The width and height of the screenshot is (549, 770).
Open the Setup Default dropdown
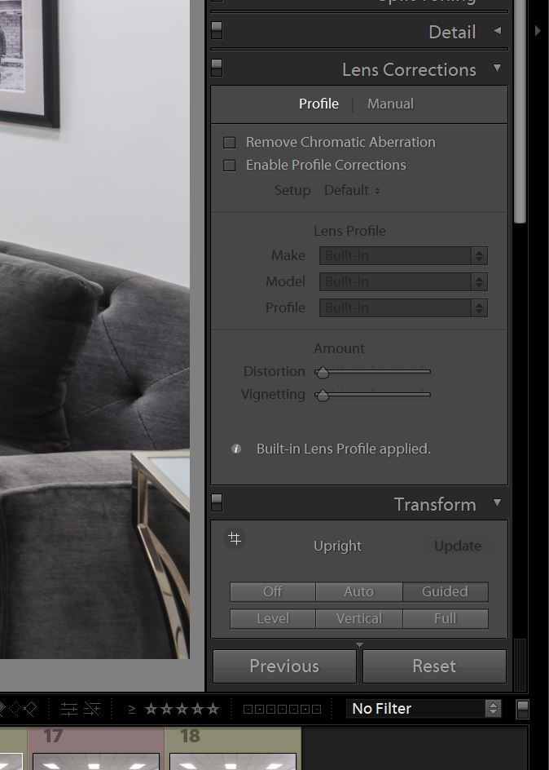pyautogui.click(x=352, y=190)
